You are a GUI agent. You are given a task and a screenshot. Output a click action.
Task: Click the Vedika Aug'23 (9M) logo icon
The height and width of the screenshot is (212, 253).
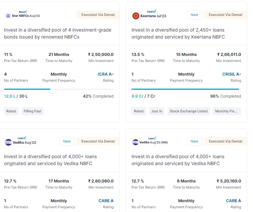click(x=136, y=142)
